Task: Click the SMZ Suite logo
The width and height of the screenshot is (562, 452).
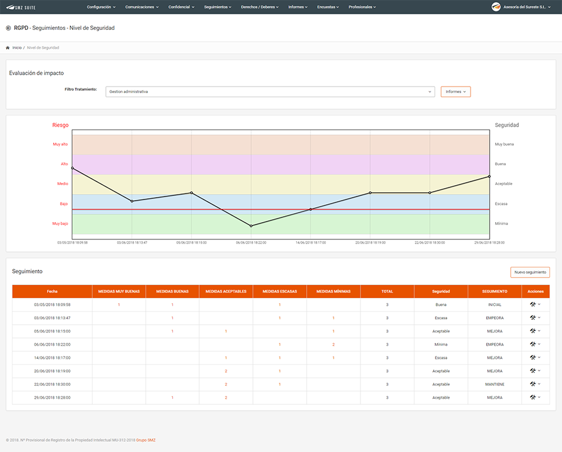Action: [21, 7]
